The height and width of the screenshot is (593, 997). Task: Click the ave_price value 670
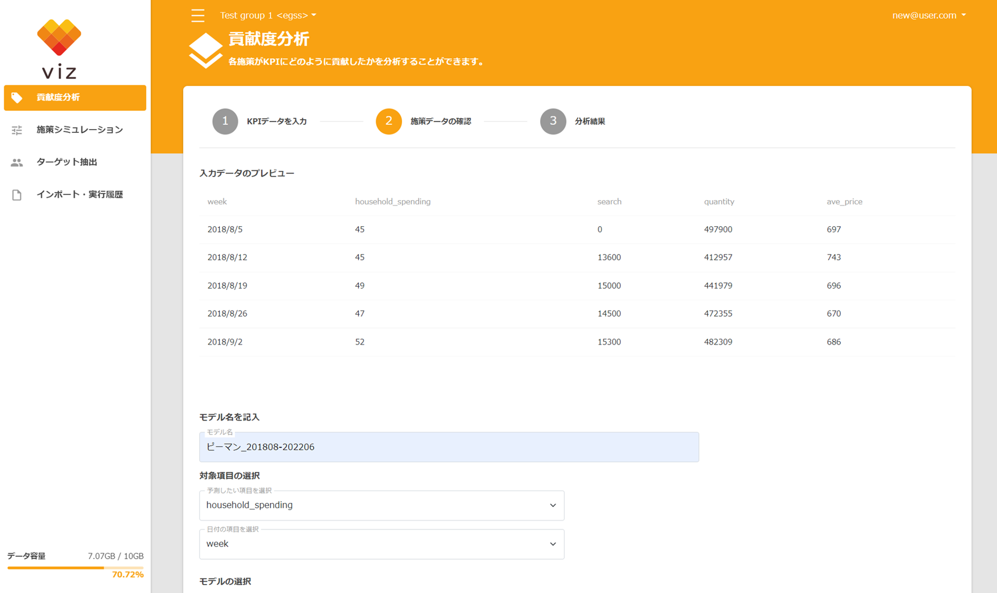pyautogui.click(x=833, y=314)
